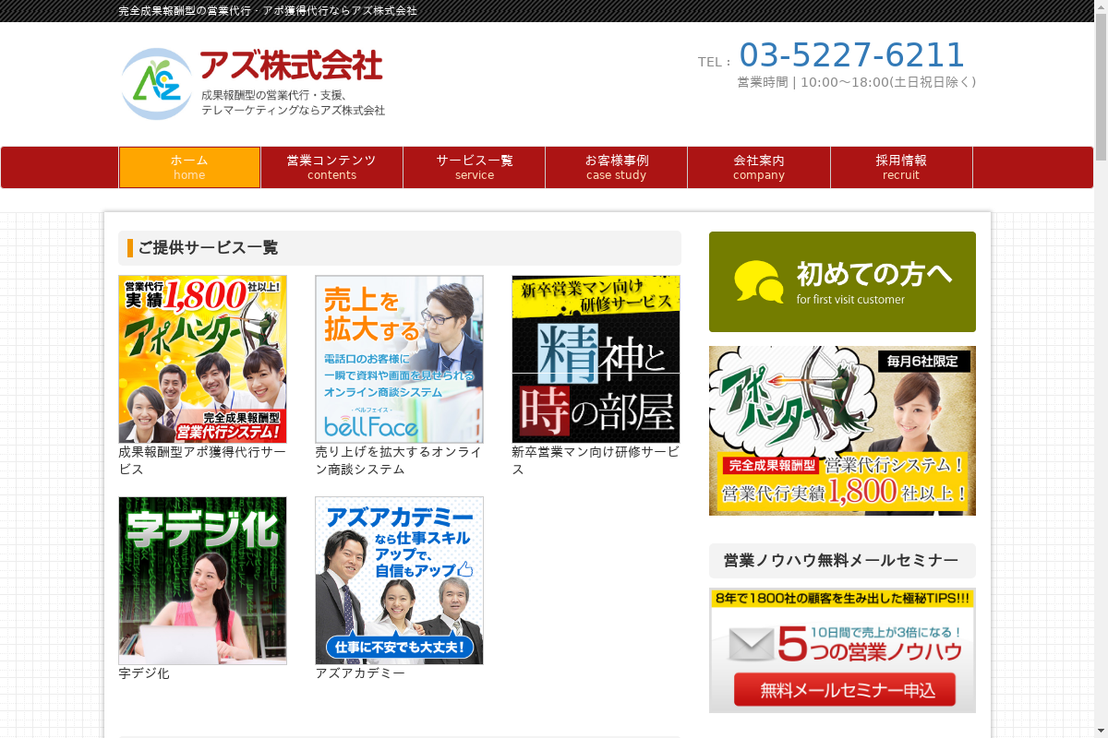Open the 採用情報 recruit menu item
Viewport: 1108px width, 738px height.
tap(901, 167)
